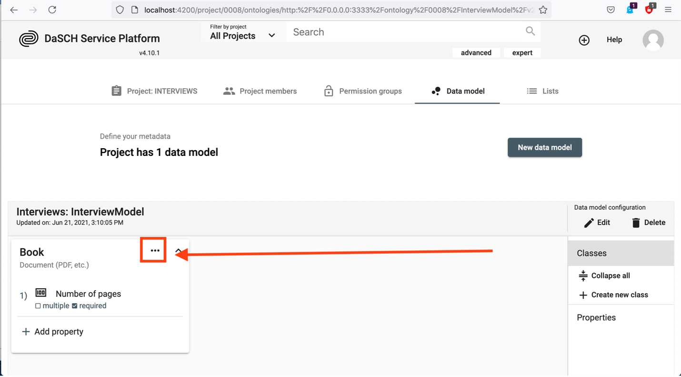Open the browser hamburger menu
This screenshot has height=377, width=681.
pyautogui.click(x=668, y=10)
